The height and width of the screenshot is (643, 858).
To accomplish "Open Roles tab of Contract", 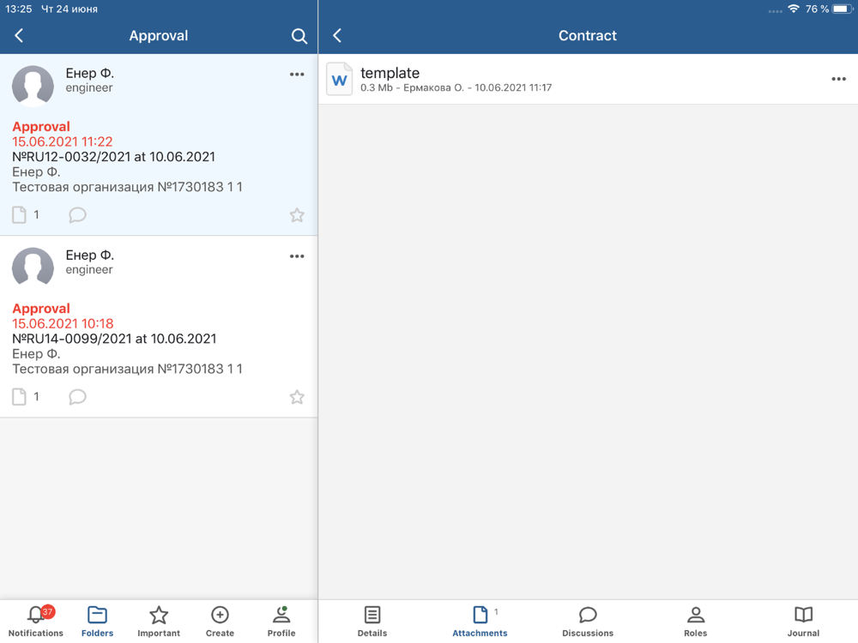I will tap(696, 622).
